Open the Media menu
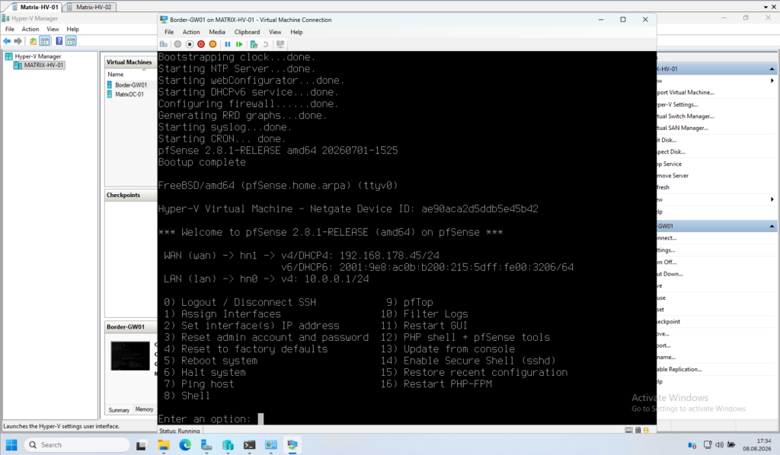This screenshot has width=780, height=455. (217, 32)
